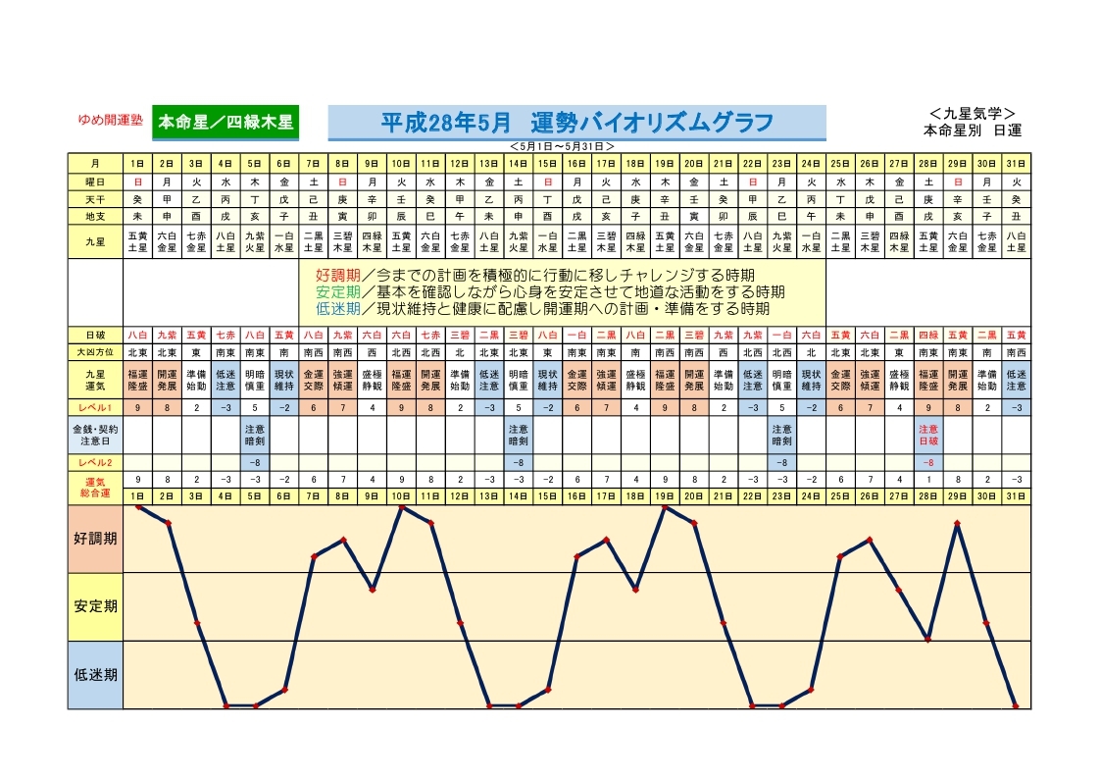Click the green 本命星/四緑木星 label box

point(225,123)
